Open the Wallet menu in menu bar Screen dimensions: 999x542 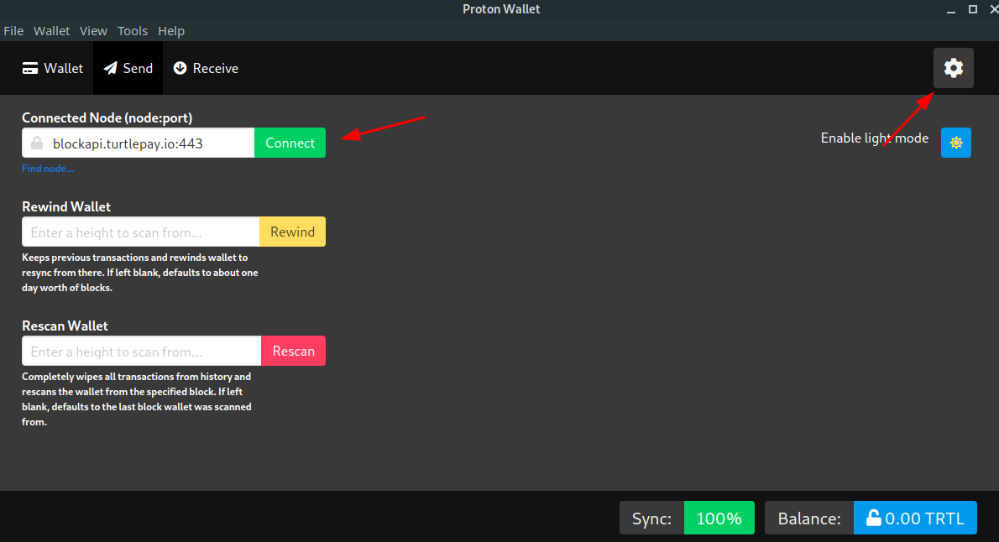(x=51, y=30)
